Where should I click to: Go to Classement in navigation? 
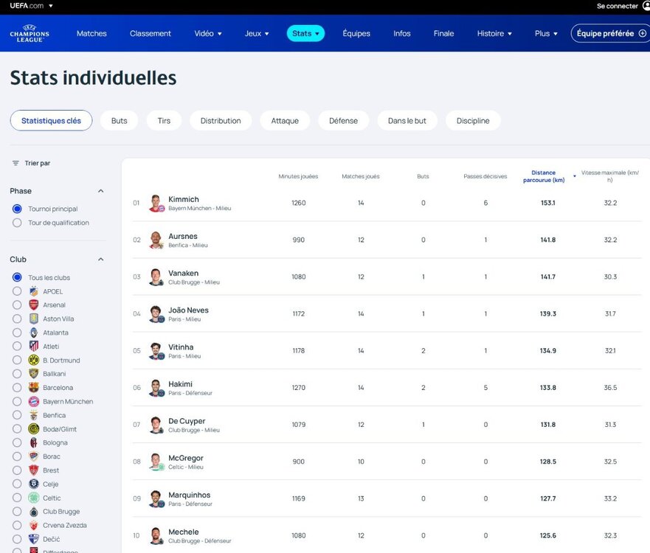[x=150, y=34]
